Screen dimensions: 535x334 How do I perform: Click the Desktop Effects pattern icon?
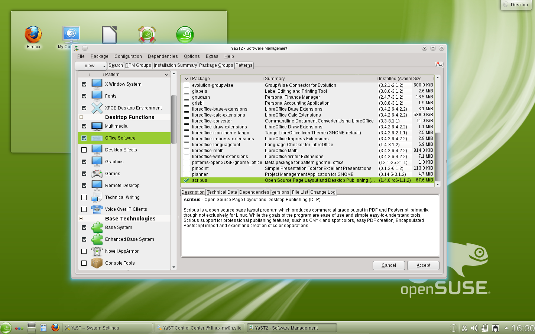click(97, 150)
